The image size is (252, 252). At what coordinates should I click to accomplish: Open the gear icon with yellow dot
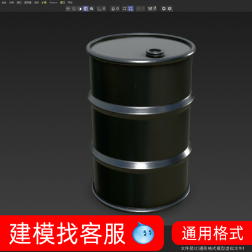pos(155,8)
